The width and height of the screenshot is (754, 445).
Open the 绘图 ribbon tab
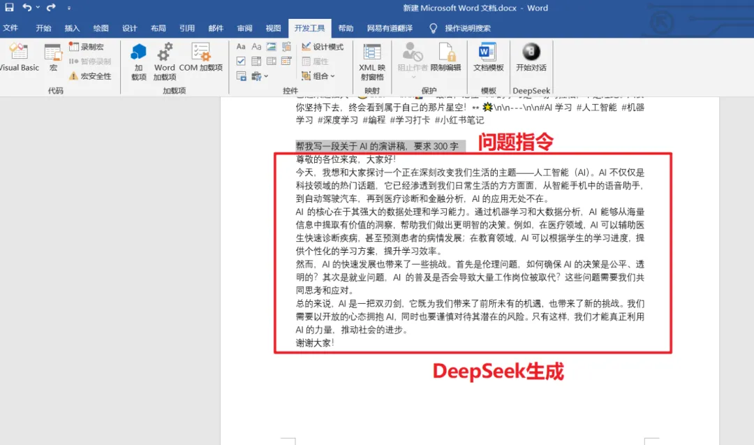[x=101, y=29]
